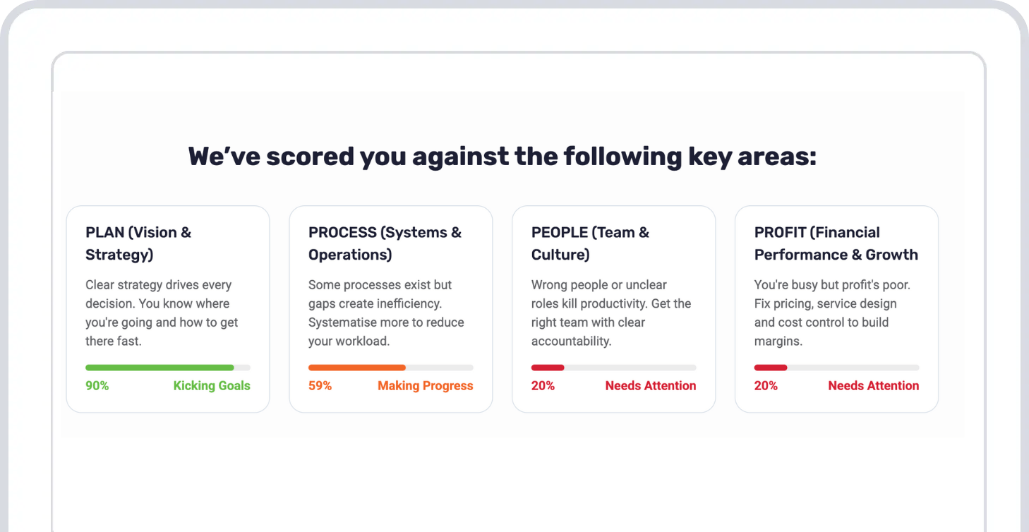This screenshot has width=1029, height=532.
Task: Click the 59% score in PROCESS card
Action: coord(320,386)
